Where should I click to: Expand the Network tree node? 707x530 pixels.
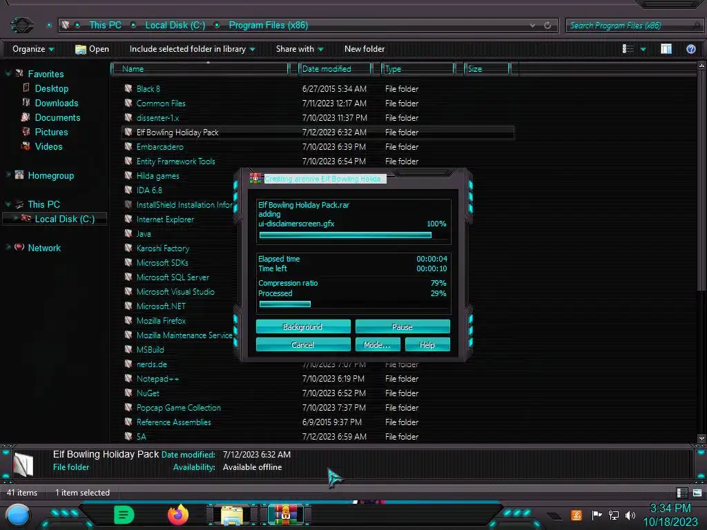pyautogui.click(x=8, y=247)
